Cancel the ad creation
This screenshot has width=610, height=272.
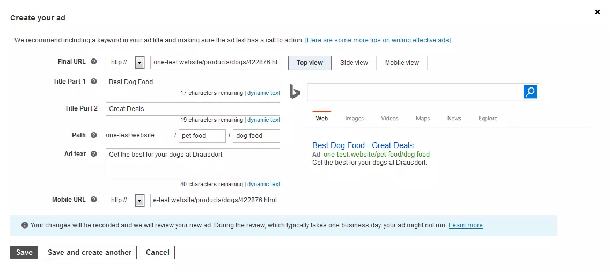(158, 252)
